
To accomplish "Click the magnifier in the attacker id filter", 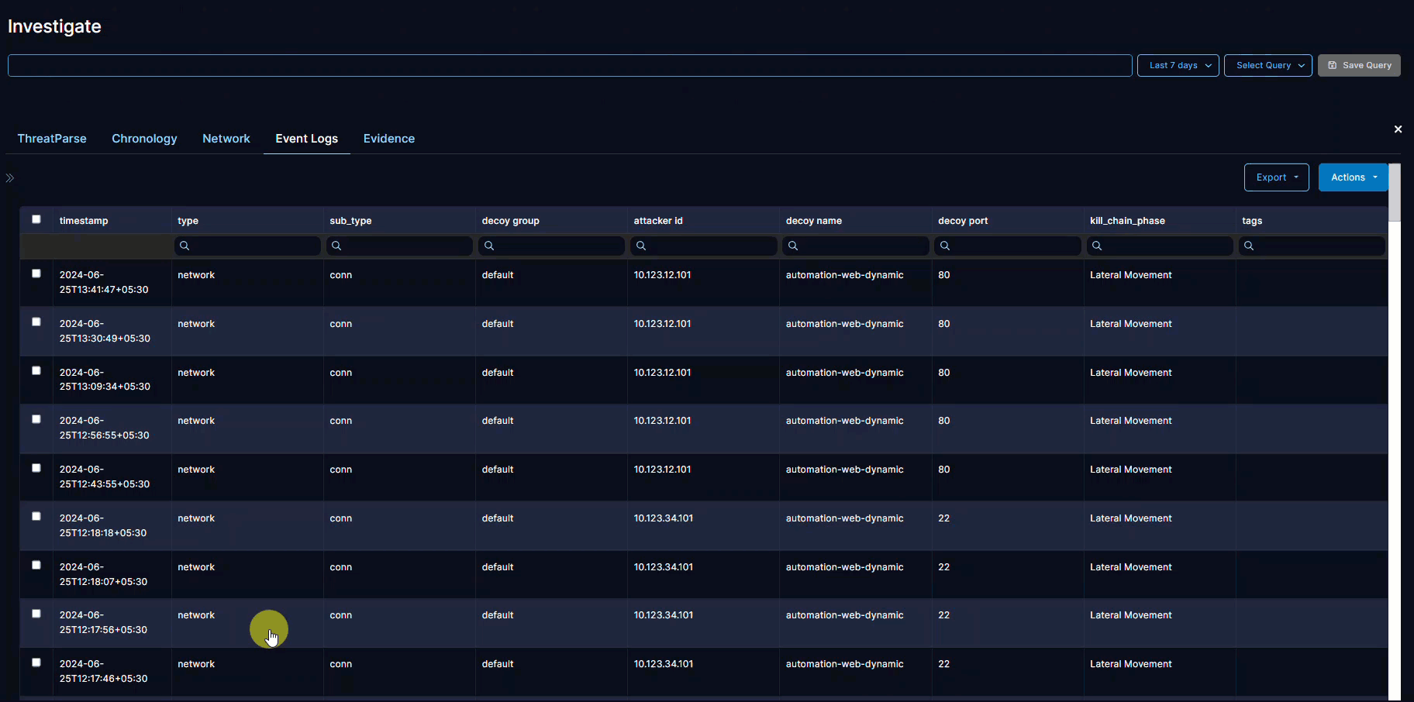I will 641,245.
